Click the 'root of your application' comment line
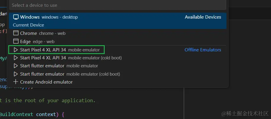 point(47,100)
